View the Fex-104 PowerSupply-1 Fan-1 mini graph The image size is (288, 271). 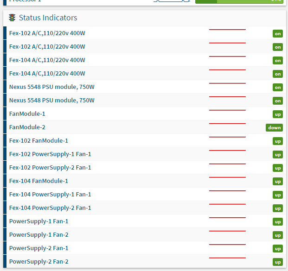click(227, 191)
